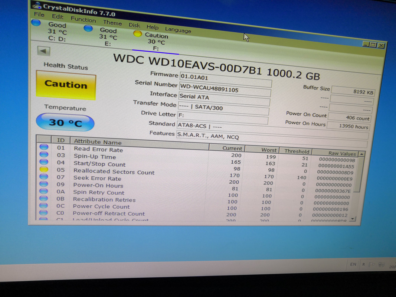Image resolution: width=396 pixels, height=297 pixels.
Task: Click the Transfer Mode field SATA/300
Action: click(223, 109)
